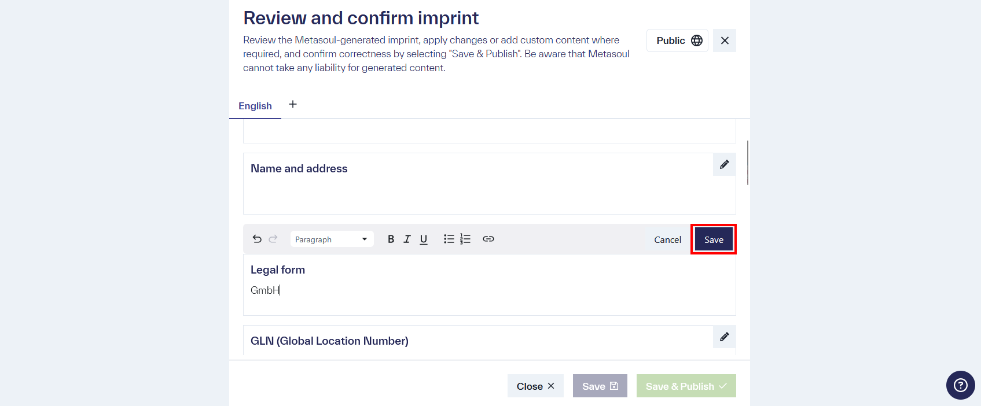Cancel editing the Legal form

pyautogui.click(x=667, y=239)
